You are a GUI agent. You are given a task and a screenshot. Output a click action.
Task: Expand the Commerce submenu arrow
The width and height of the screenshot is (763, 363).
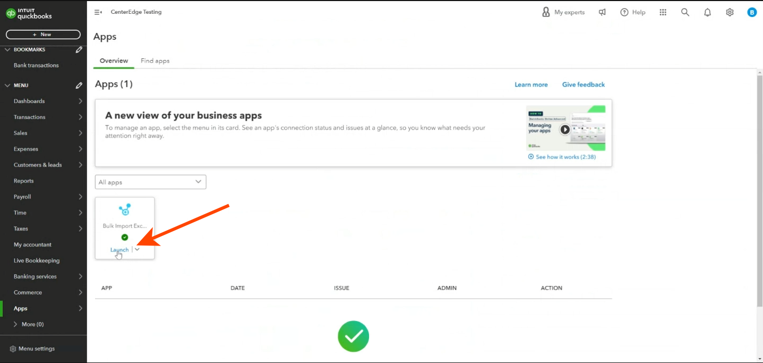pos(80,292)
